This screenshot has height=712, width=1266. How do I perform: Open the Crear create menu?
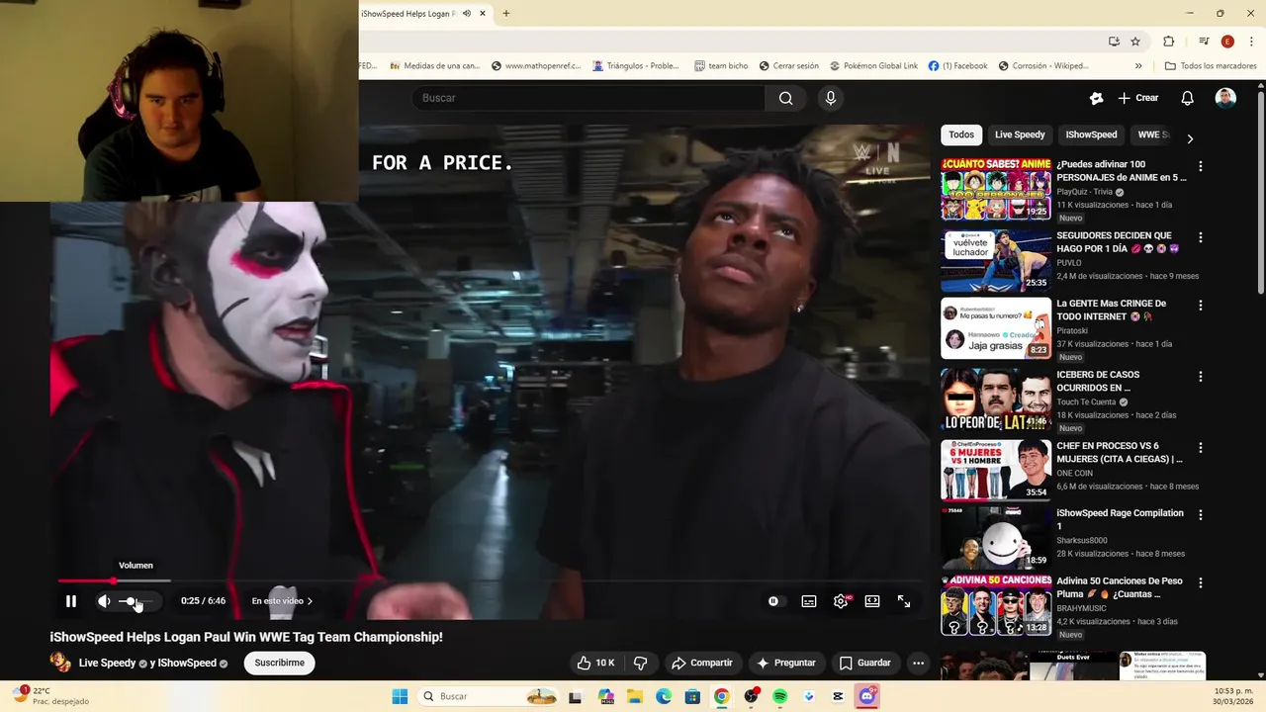(x=1138, y=98)
